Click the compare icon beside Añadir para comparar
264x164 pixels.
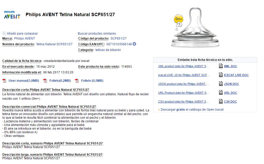4,33
